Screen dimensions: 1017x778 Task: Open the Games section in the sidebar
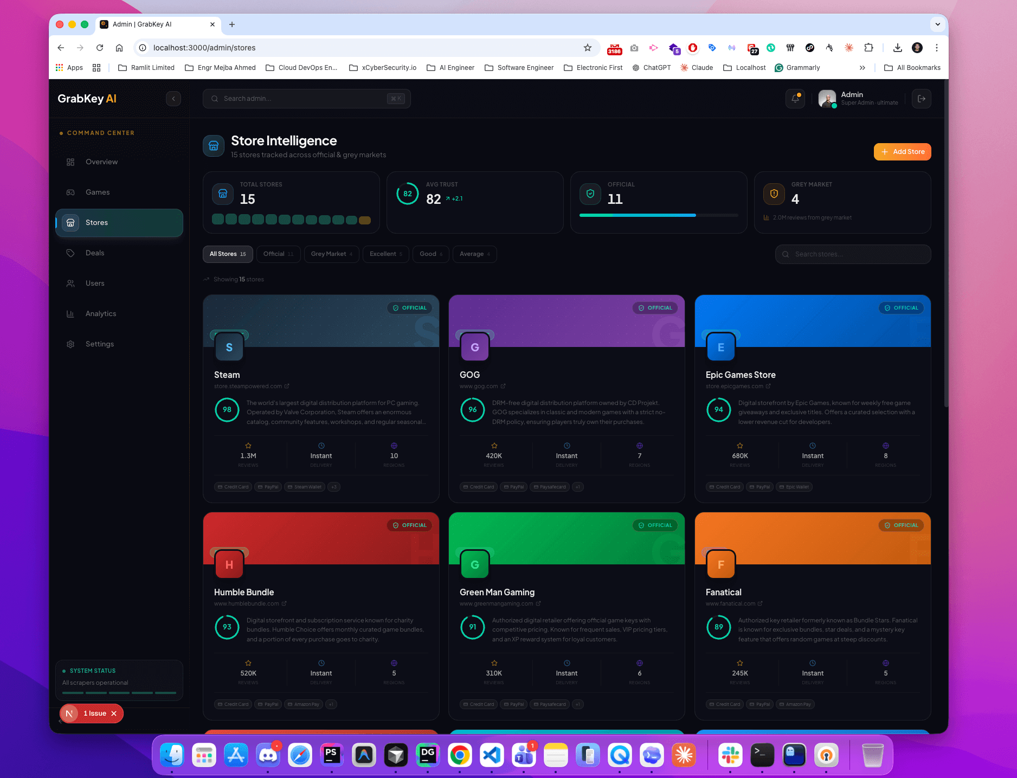coord(97,192)
